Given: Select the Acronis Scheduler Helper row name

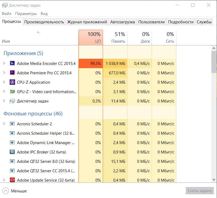Looking at the screenshot, I should (x=46, y=133).
